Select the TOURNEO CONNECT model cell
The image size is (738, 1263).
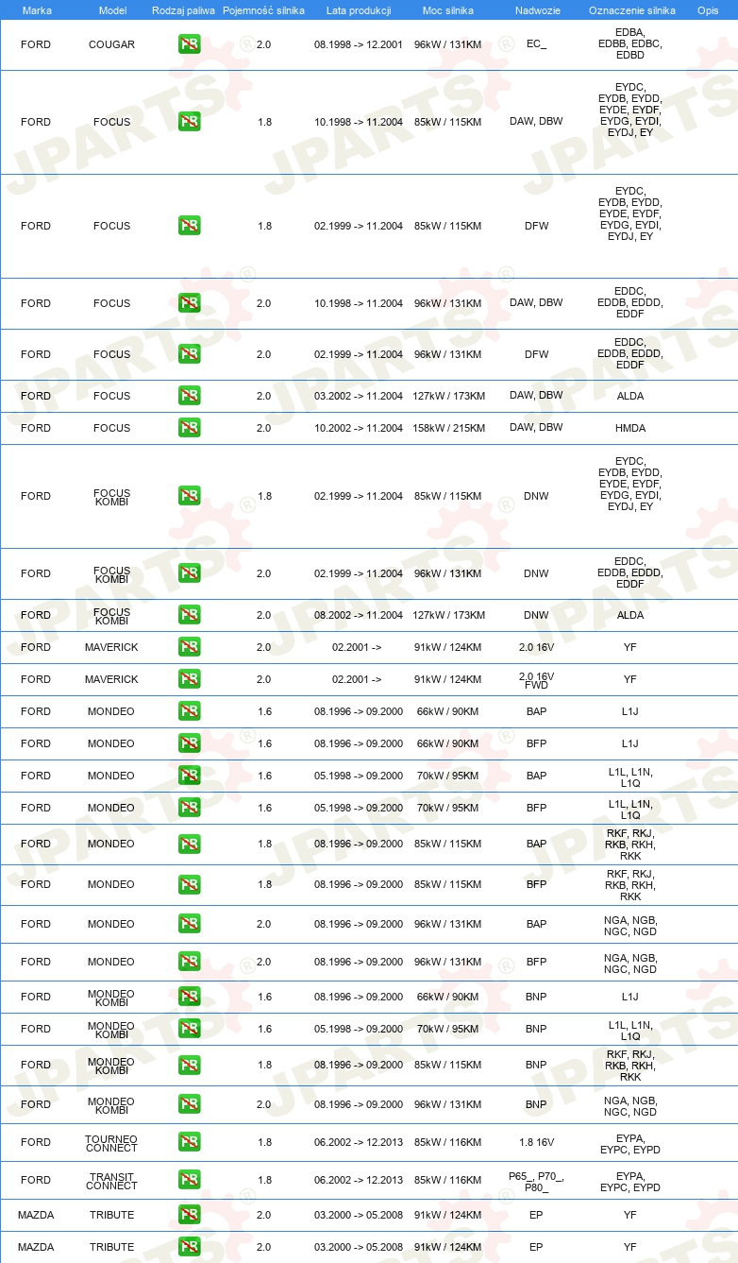111,1142
